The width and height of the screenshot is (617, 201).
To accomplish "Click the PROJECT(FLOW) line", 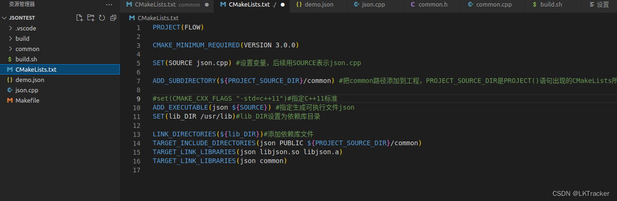I will 178,28.
